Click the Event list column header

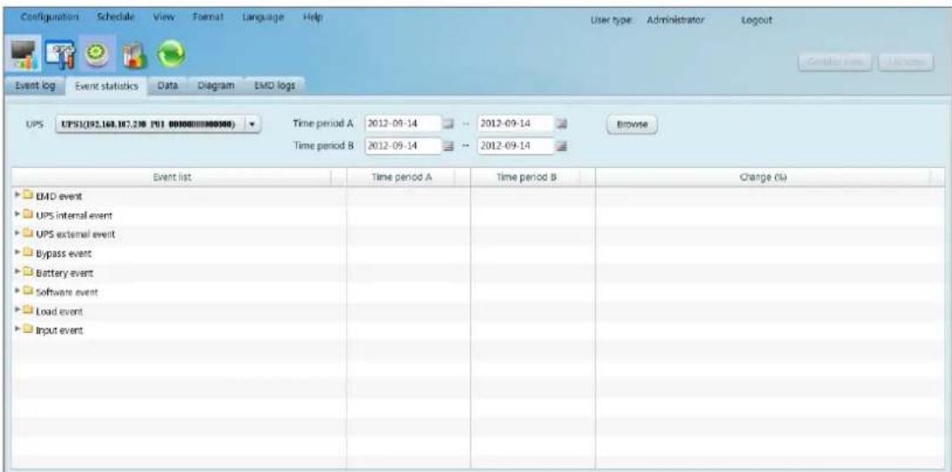180,177
